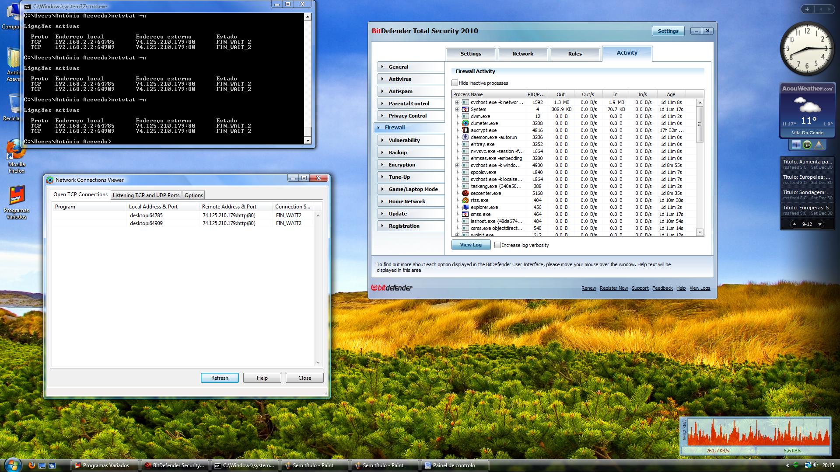The width and height of the screenshot is (840, 472).
Task: Expand svchost.exe -k networ... process tree
Action: coord(457,102)
